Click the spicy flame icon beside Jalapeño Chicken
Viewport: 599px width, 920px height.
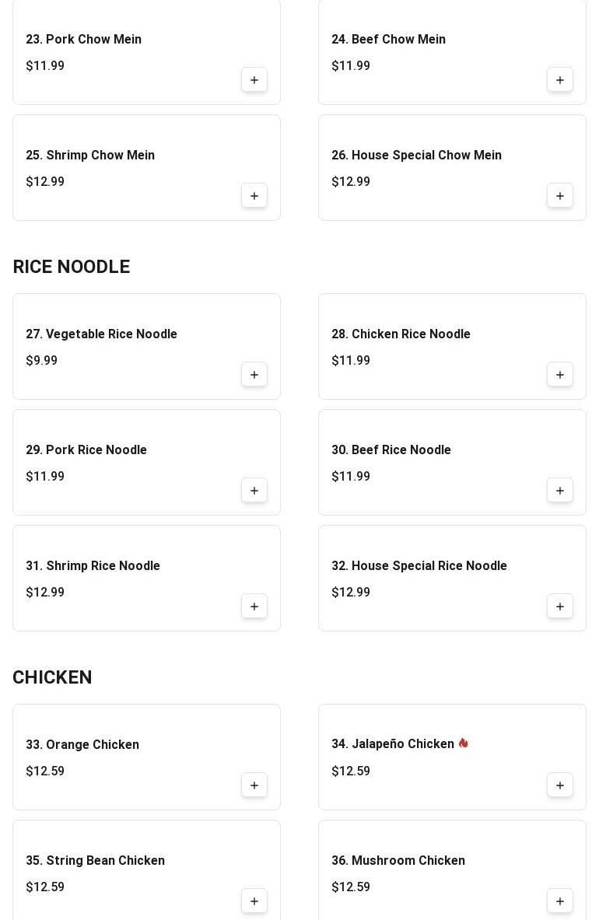[464, 743]
